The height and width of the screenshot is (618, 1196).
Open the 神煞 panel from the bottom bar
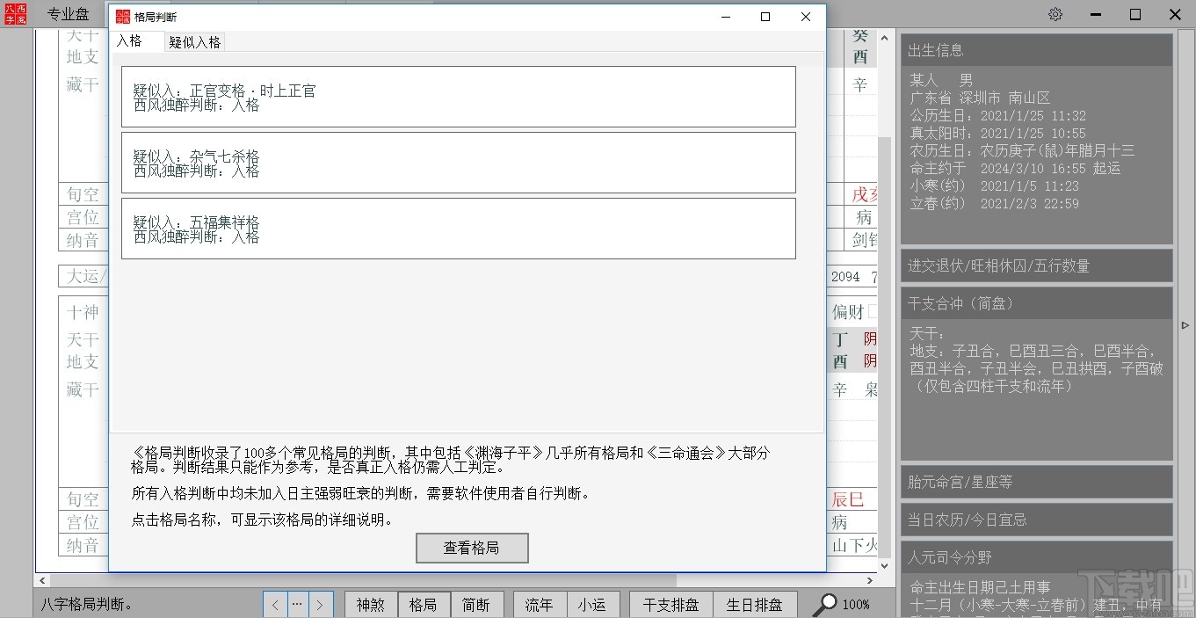[370, 605]
